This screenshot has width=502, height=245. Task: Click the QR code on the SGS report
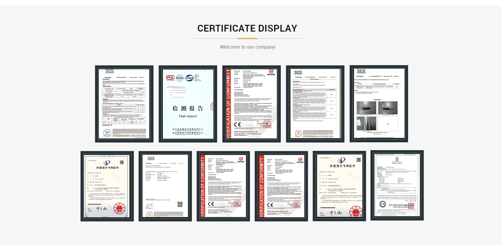pyautogui.click(x=180, y=204)
